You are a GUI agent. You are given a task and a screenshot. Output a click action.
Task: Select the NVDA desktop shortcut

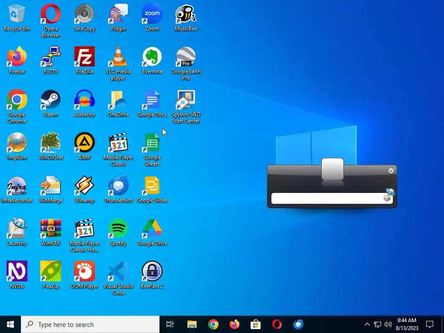pos(17,275)
